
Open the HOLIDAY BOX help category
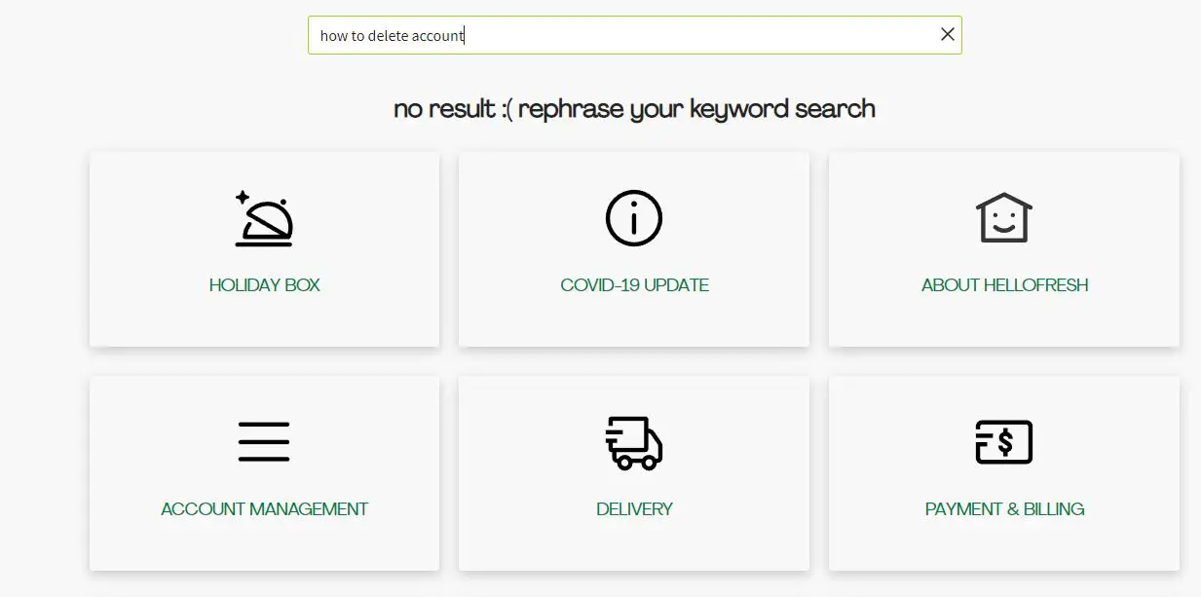[x=264, y=284]
